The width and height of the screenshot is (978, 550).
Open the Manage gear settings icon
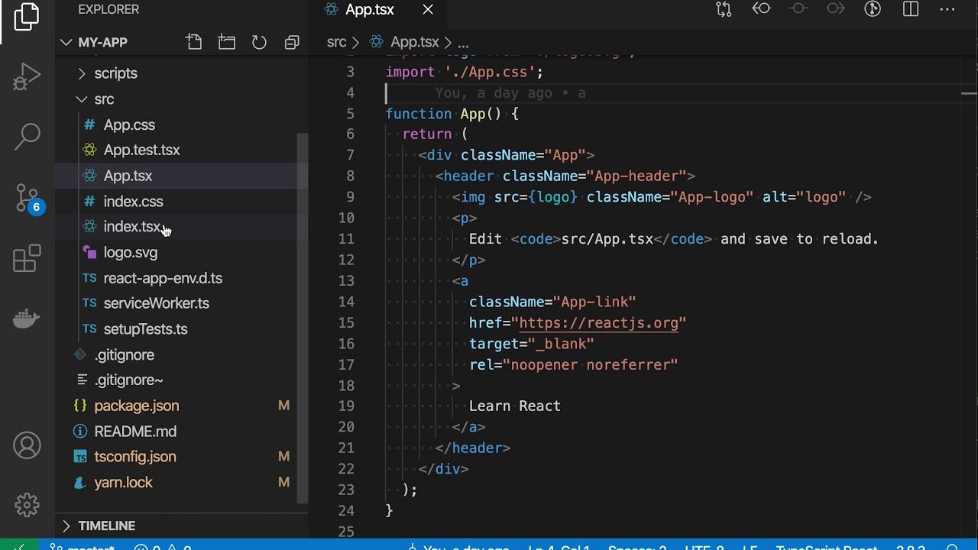coord(27,505)
